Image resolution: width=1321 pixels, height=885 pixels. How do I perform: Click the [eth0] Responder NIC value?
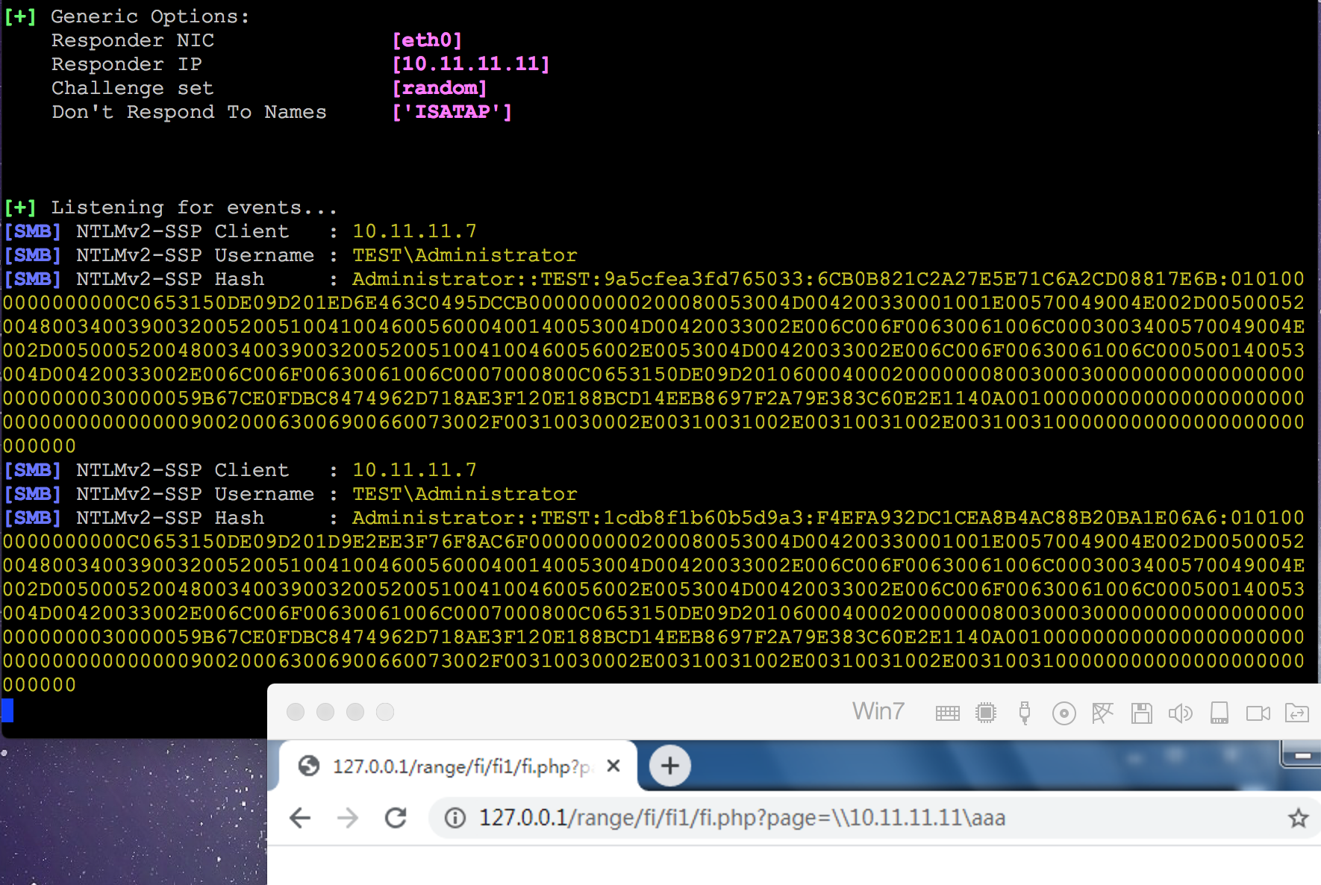coord(427,40)
